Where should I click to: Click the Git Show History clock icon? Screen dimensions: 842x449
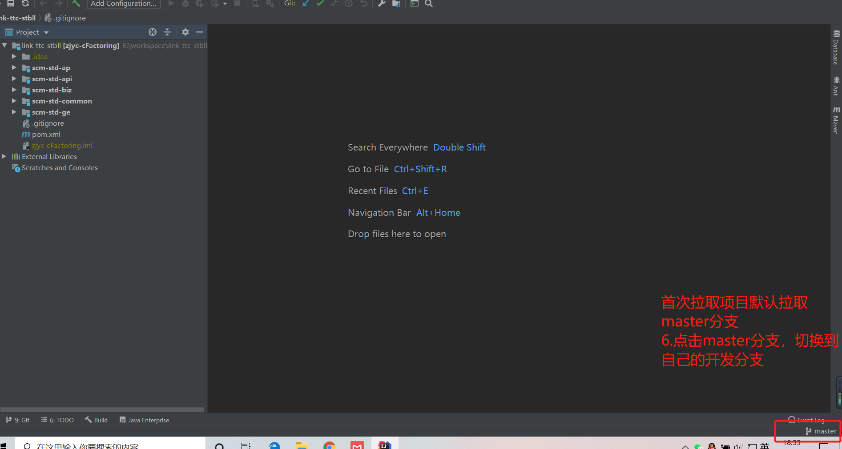pyautogui.click(x=349, y=3)
